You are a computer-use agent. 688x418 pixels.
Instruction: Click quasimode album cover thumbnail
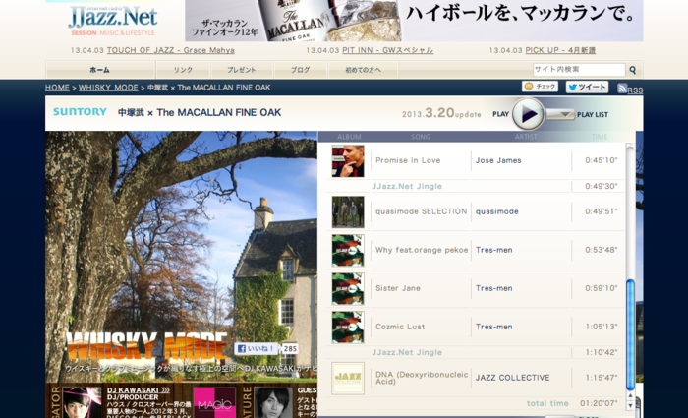pos(348,211)
